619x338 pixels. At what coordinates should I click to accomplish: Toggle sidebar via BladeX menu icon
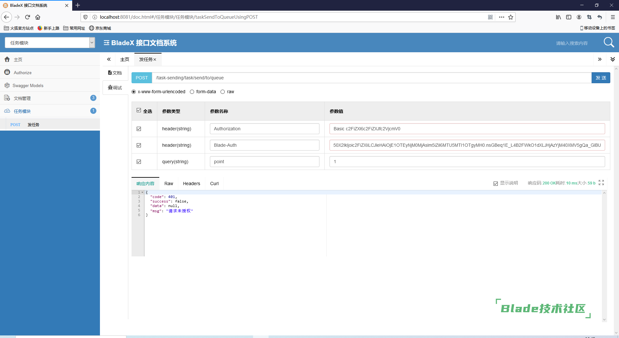(106, 43)
